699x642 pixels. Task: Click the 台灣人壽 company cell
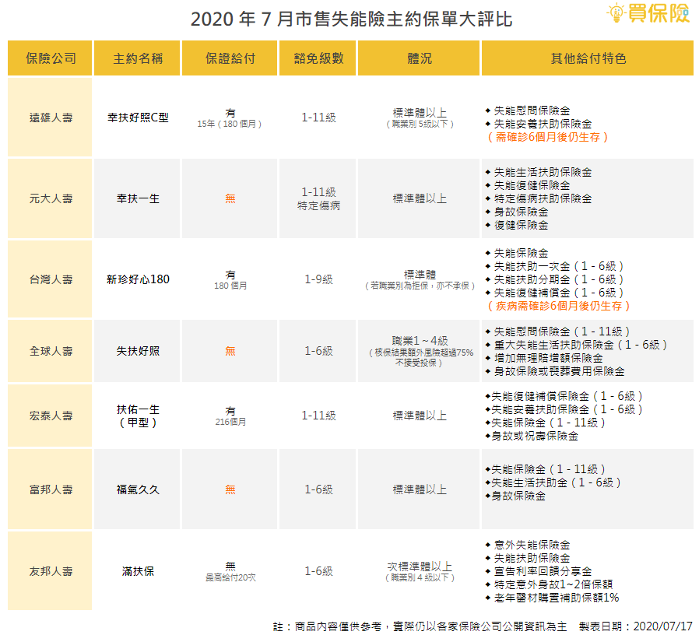(50, 279)
